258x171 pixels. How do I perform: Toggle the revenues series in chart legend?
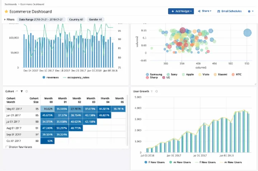44,77
